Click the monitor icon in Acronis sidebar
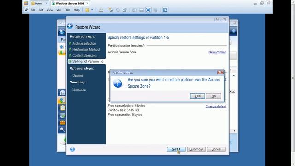This screenshot has height=166, width=295. 63,115
